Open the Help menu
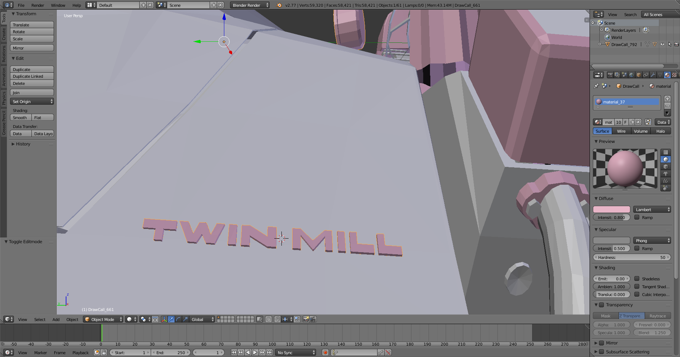This screenshot has height=357, width=680. point(76,5)
